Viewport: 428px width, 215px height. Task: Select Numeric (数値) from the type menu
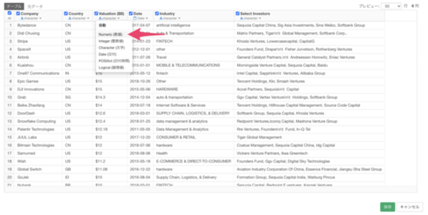click(110, 34)
